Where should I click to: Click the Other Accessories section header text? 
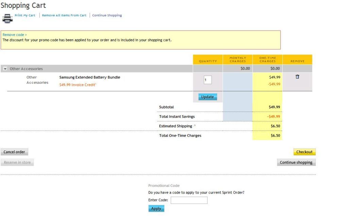26,69
